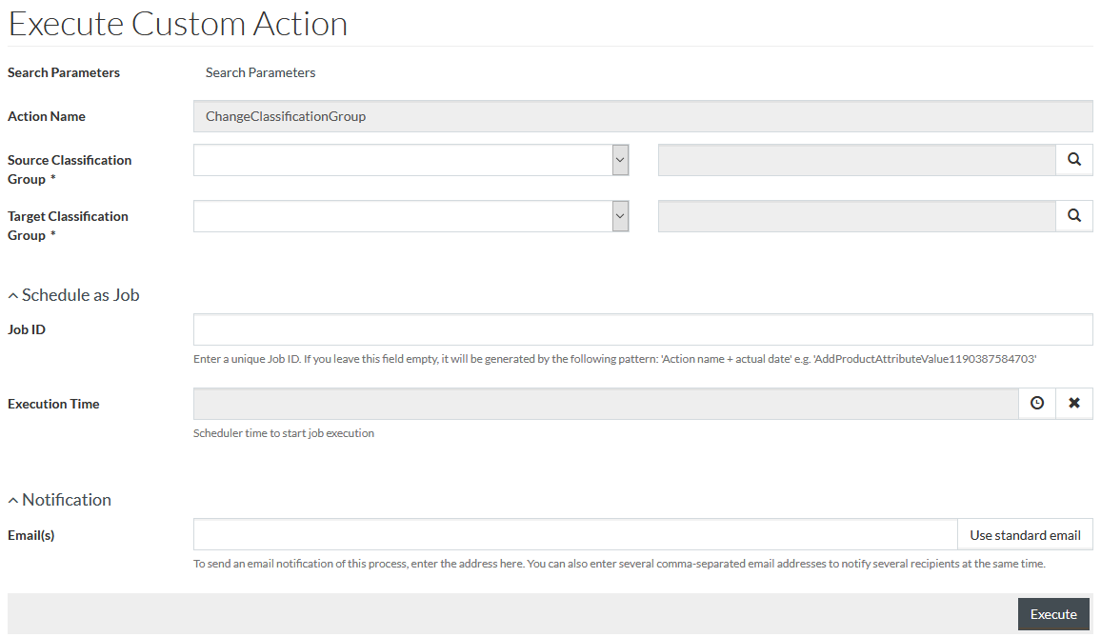Image resolution: width=1101 pixels, height=637 pixels.
Task: Open the Execution Time clock picker
Action: [1037, 403]
